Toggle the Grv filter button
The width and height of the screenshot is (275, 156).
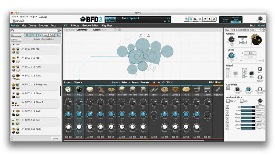tap(39, 35)
